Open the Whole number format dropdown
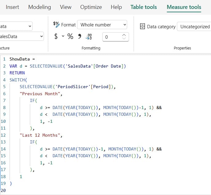The width and height of the screenshot is (211, 195). click(102, 25)
